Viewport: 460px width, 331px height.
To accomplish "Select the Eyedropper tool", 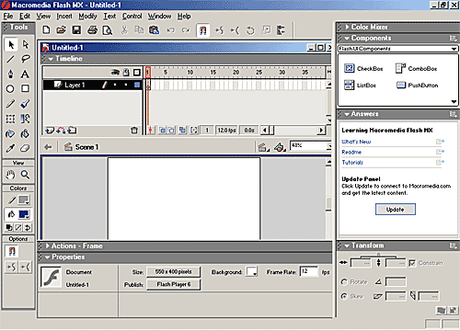I will (10, 148).
